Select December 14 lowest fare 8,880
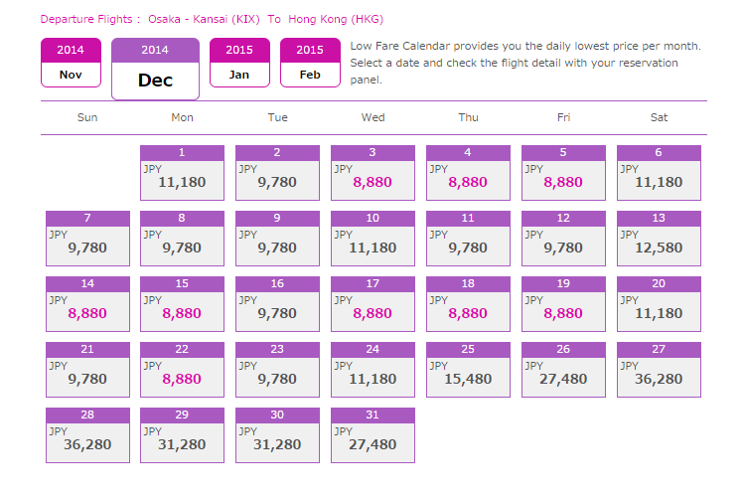The height and width of the screenshot is (498, 744). [87, 304]
